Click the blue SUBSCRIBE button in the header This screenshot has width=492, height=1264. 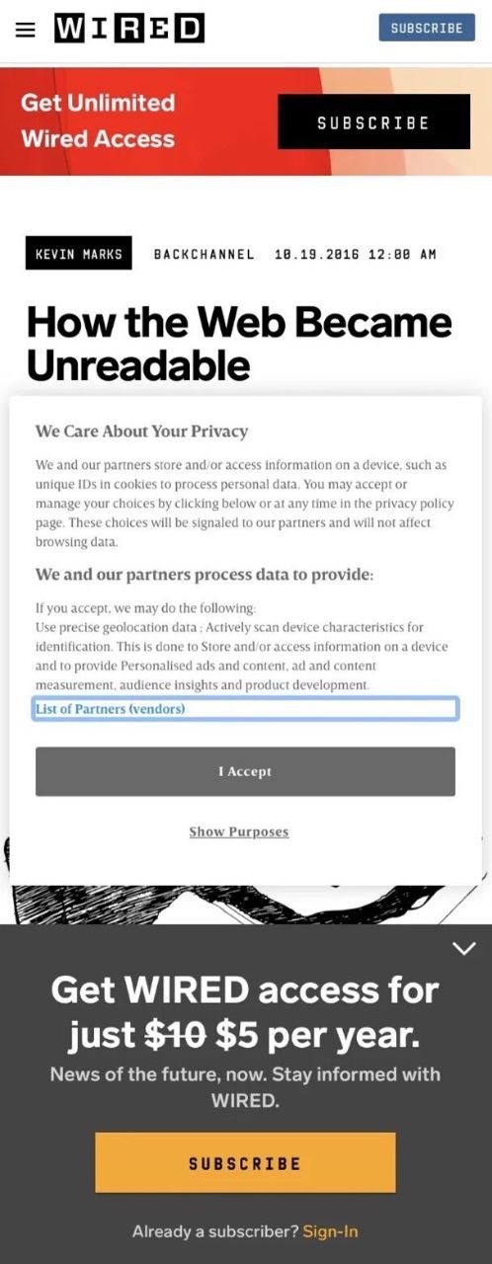(x=427, y=28)
